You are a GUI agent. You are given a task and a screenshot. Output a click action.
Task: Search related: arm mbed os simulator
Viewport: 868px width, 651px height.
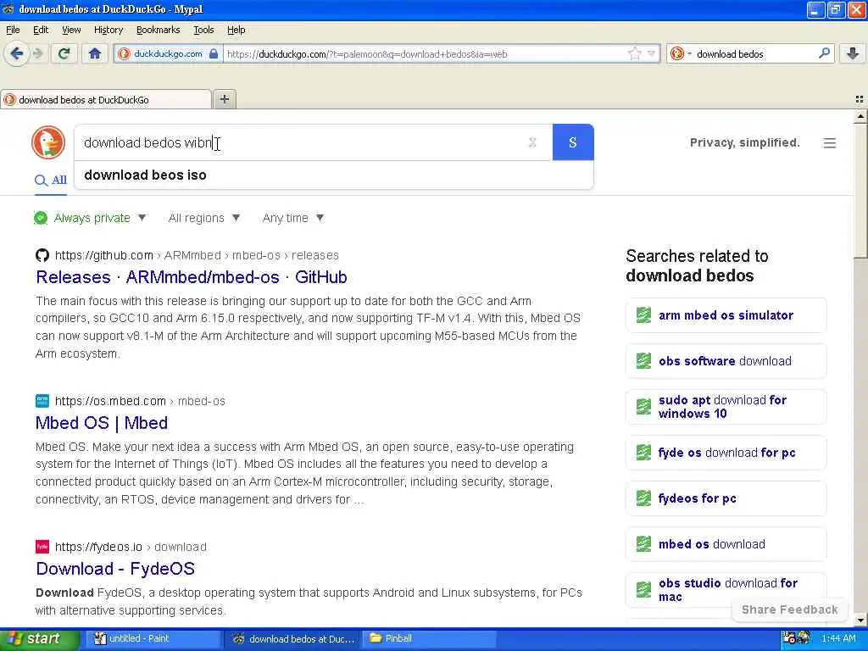[726, 315]
